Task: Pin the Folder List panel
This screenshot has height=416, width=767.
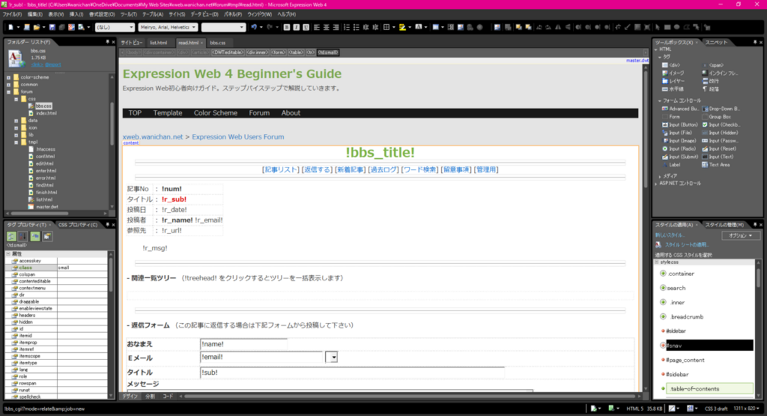Action: pyautogui.click(x=107, y=42)
